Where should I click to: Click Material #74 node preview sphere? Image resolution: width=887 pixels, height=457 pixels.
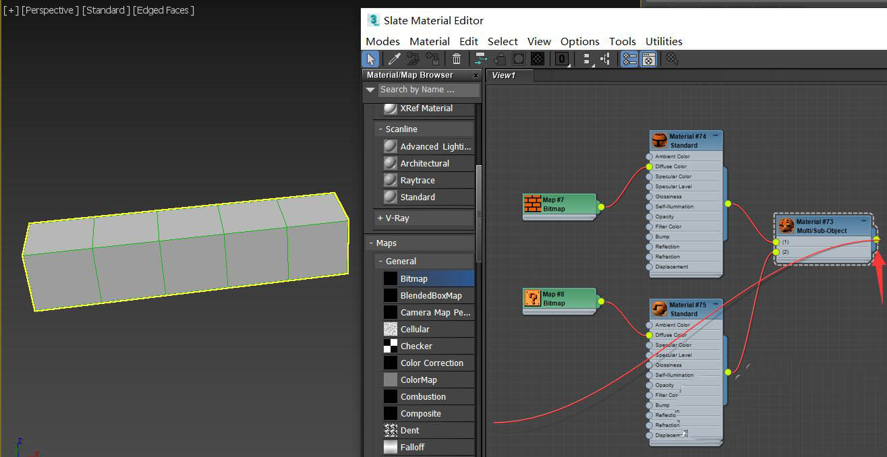click(x=660, y=140)
